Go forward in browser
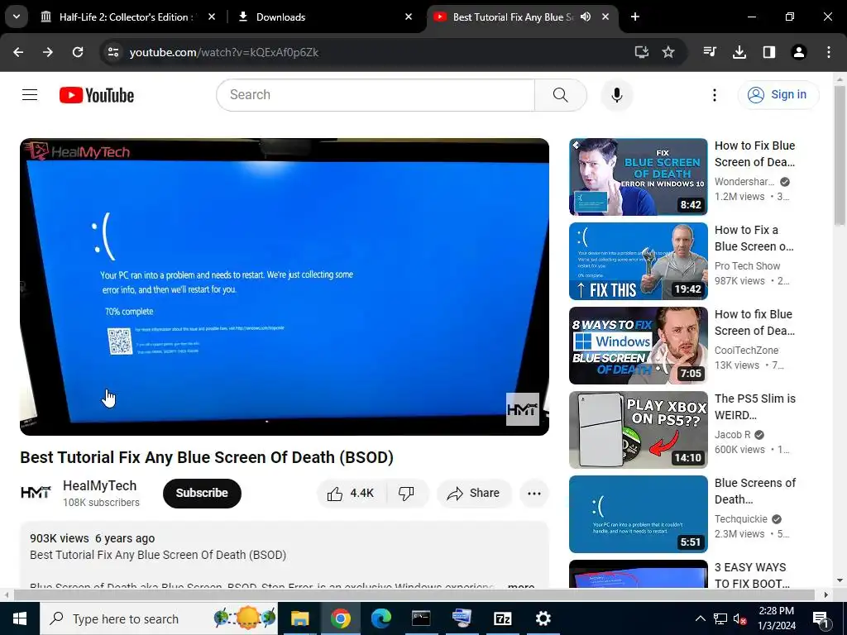The width and height of the screenshot is (847, 635). click(x=48, y=52)
